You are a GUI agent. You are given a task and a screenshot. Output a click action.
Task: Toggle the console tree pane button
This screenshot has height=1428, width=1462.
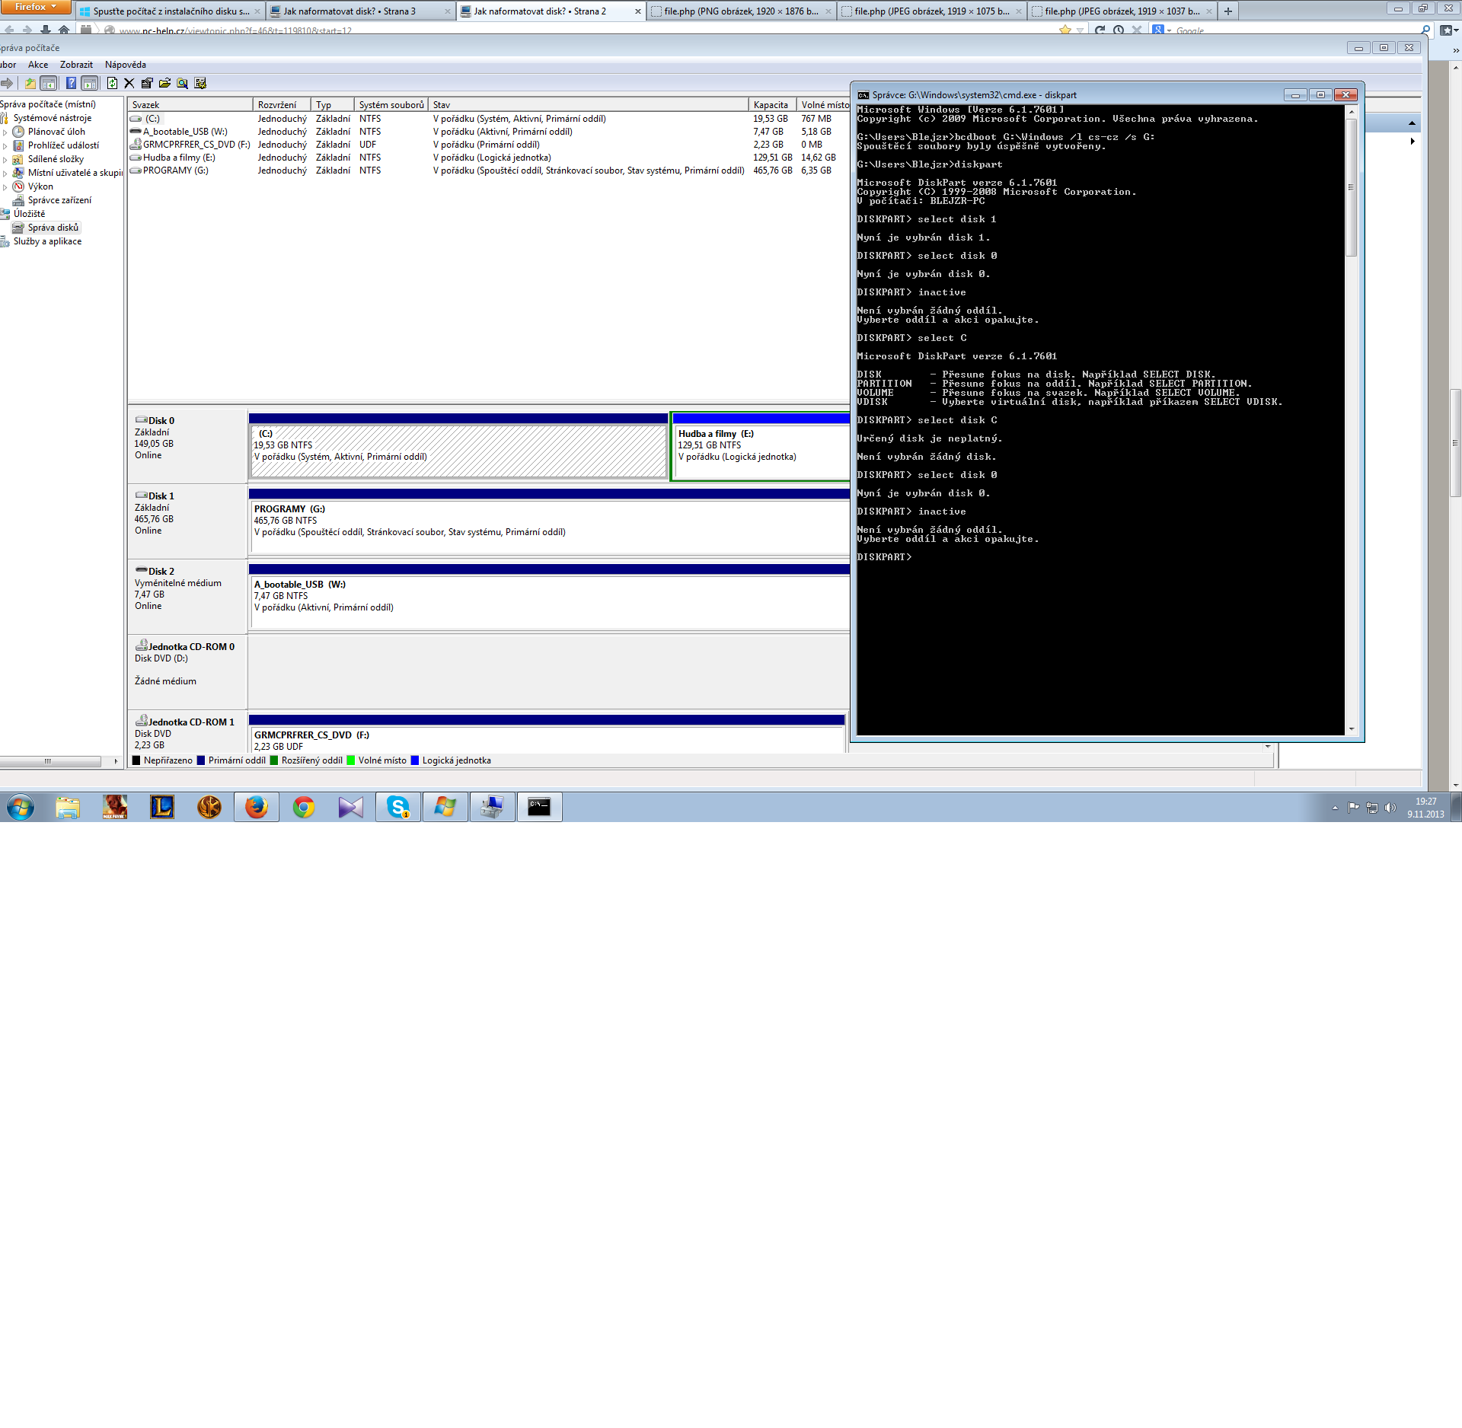[x=49, y=83]
